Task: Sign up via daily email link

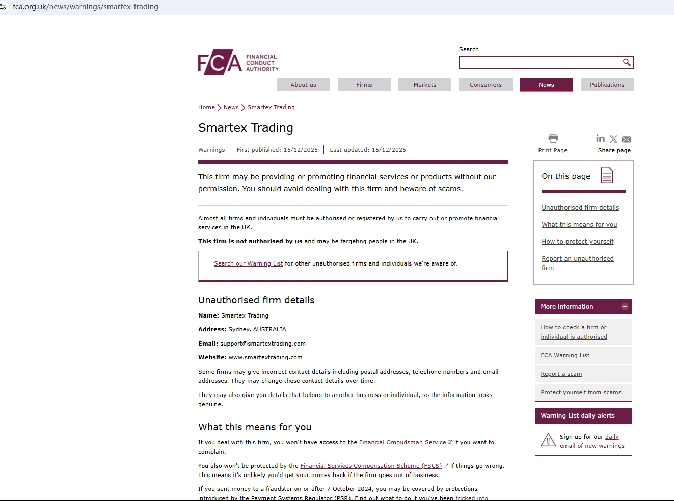Action: [x=592, y=441]
